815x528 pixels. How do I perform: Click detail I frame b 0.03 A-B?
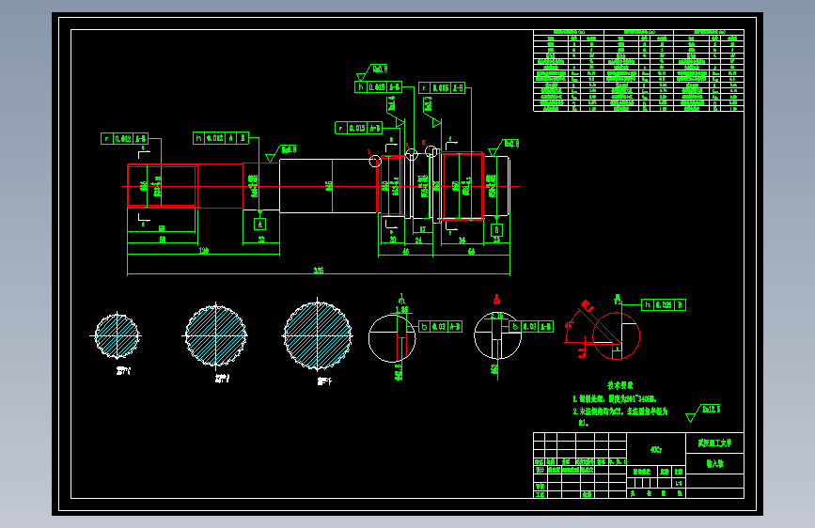[x=440, y=326]
